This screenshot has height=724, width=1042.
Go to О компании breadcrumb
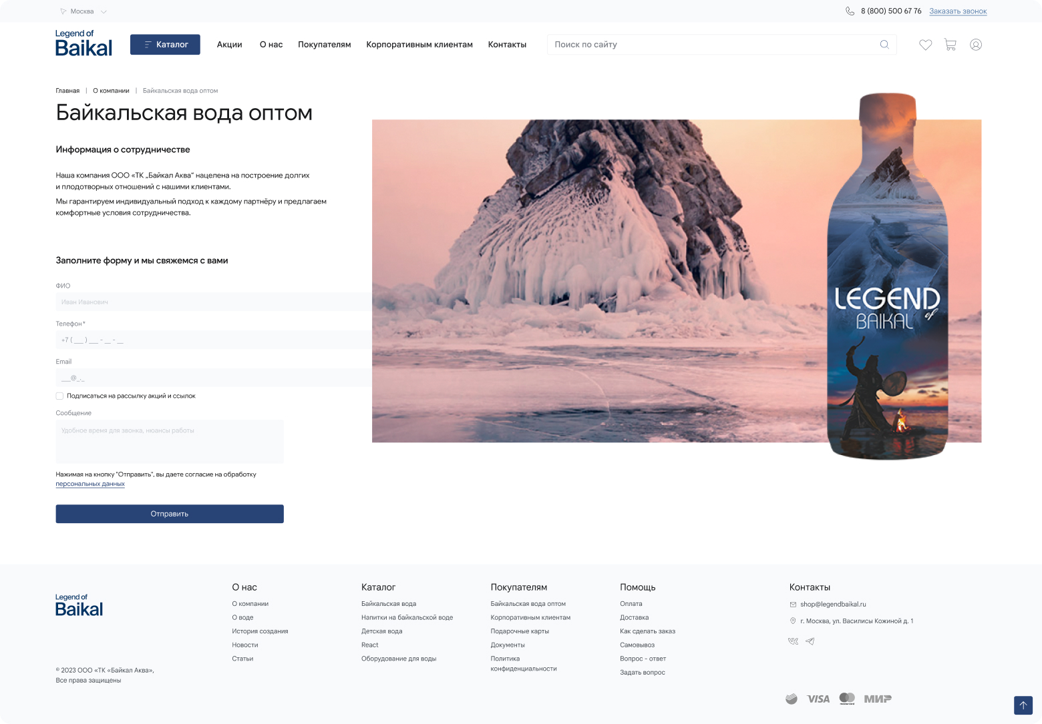[111, 91]
